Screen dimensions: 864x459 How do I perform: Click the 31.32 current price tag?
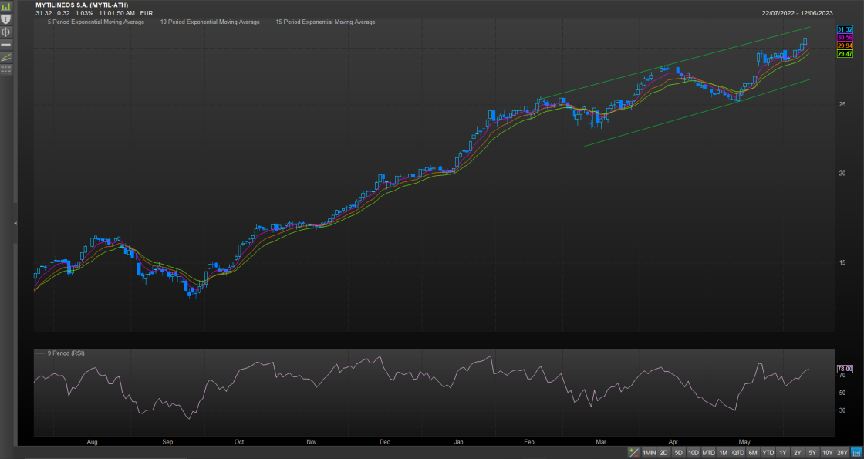point(844,29)
